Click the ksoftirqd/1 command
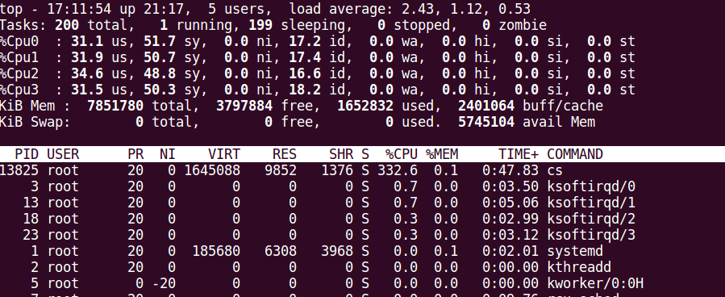The width and height of the screenshot is (725, 297). pyautogui.click(x=591, y=203)
